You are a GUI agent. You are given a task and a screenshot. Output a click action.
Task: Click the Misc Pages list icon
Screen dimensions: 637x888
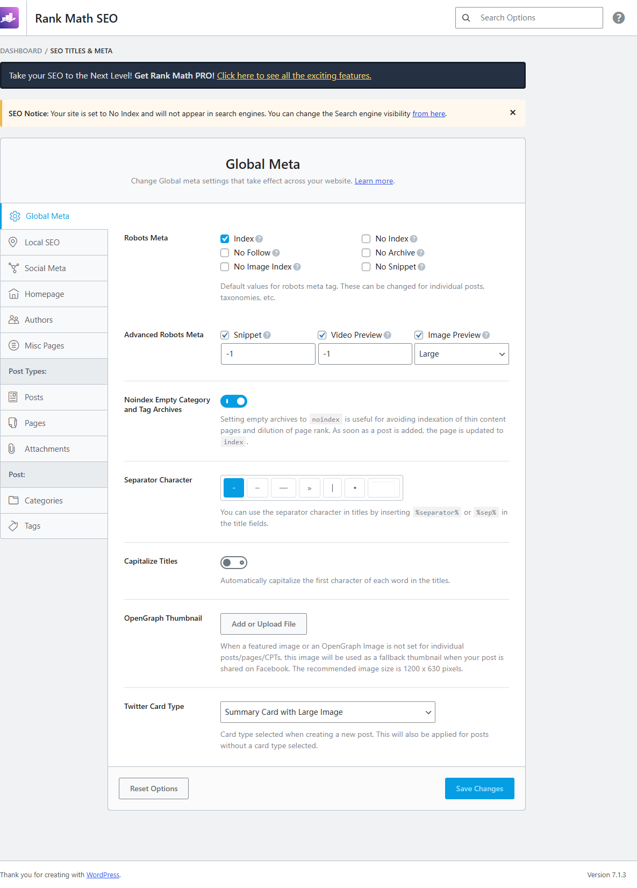[13, 345]
